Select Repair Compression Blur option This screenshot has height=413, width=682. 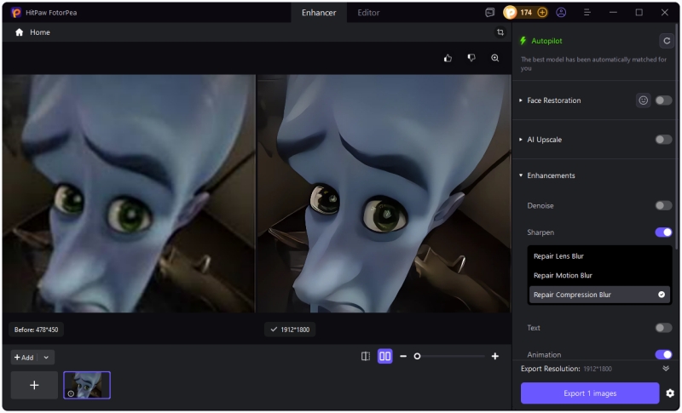(x=599, y=295)
